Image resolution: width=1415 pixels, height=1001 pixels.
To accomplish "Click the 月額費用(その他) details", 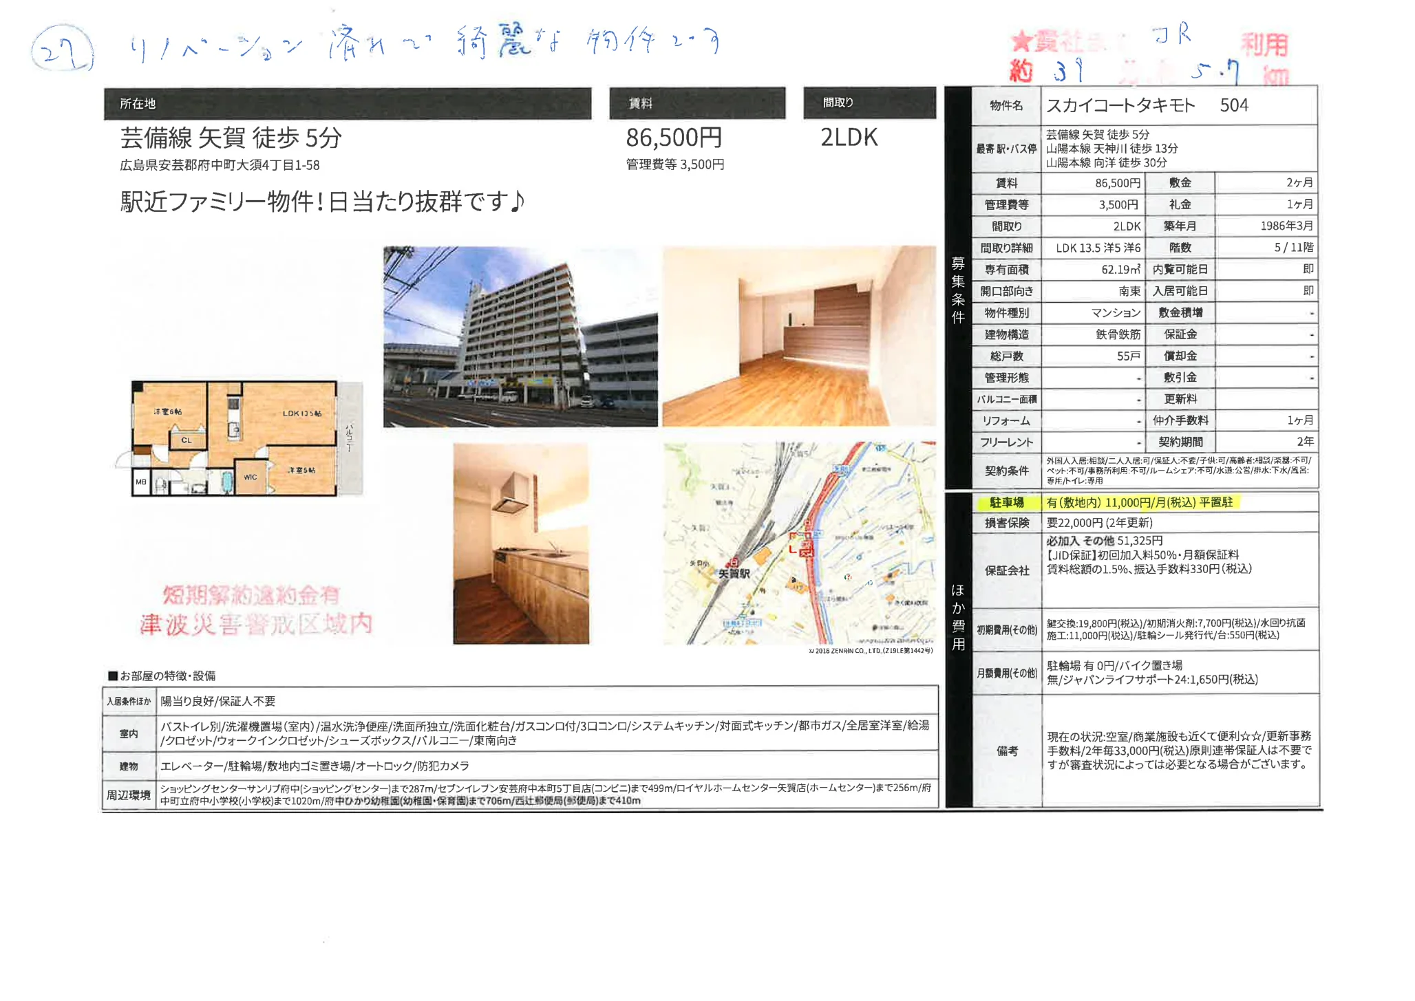I will tap(1152, 672).
